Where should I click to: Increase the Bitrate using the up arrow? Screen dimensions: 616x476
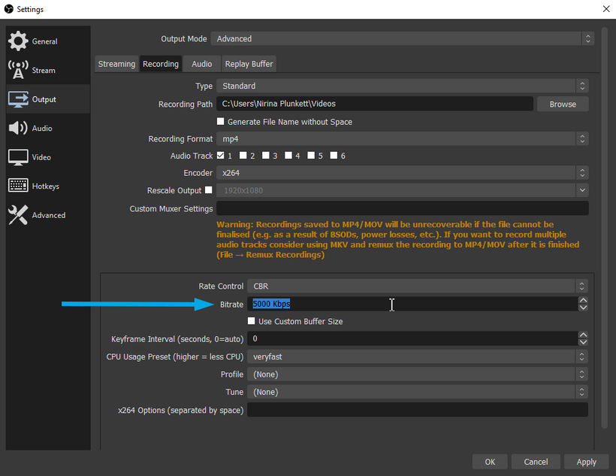pyautogui.click(x=583, y=299)
